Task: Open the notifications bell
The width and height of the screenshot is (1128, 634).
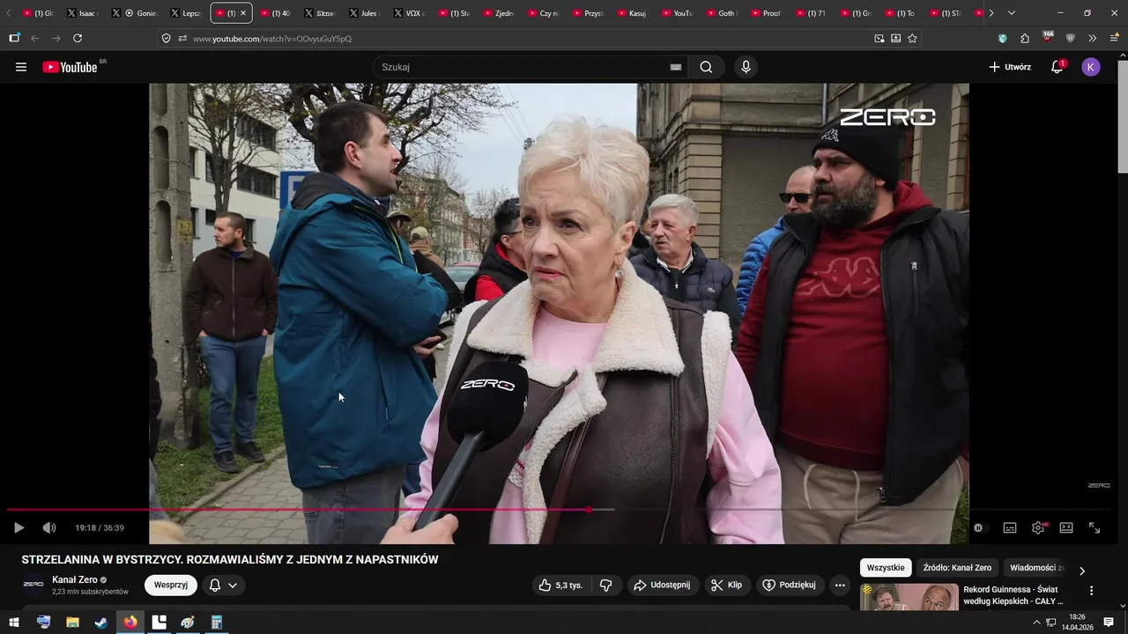Action: point(1057,67)
